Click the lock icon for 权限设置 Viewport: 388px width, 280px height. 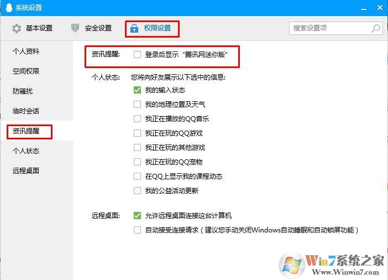click(x=134, y=28)
